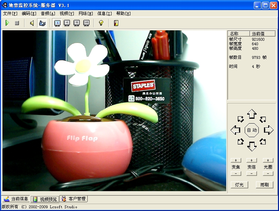Pan camera right with the right arrow
279x211 pixels.
coord(269,130)
